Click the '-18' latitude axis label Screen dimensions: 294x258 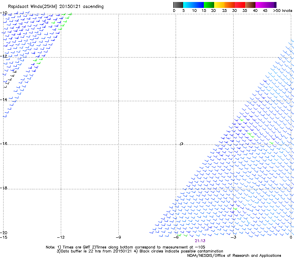[x=4, y=188]
